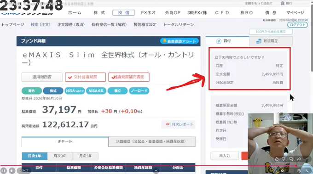Click the 日付 table column header

pyautogui.click(x=39, y=168)
